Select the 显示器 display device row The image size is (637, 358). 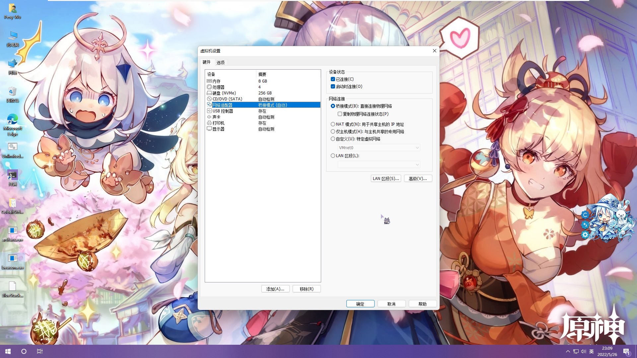pos(218,129)
